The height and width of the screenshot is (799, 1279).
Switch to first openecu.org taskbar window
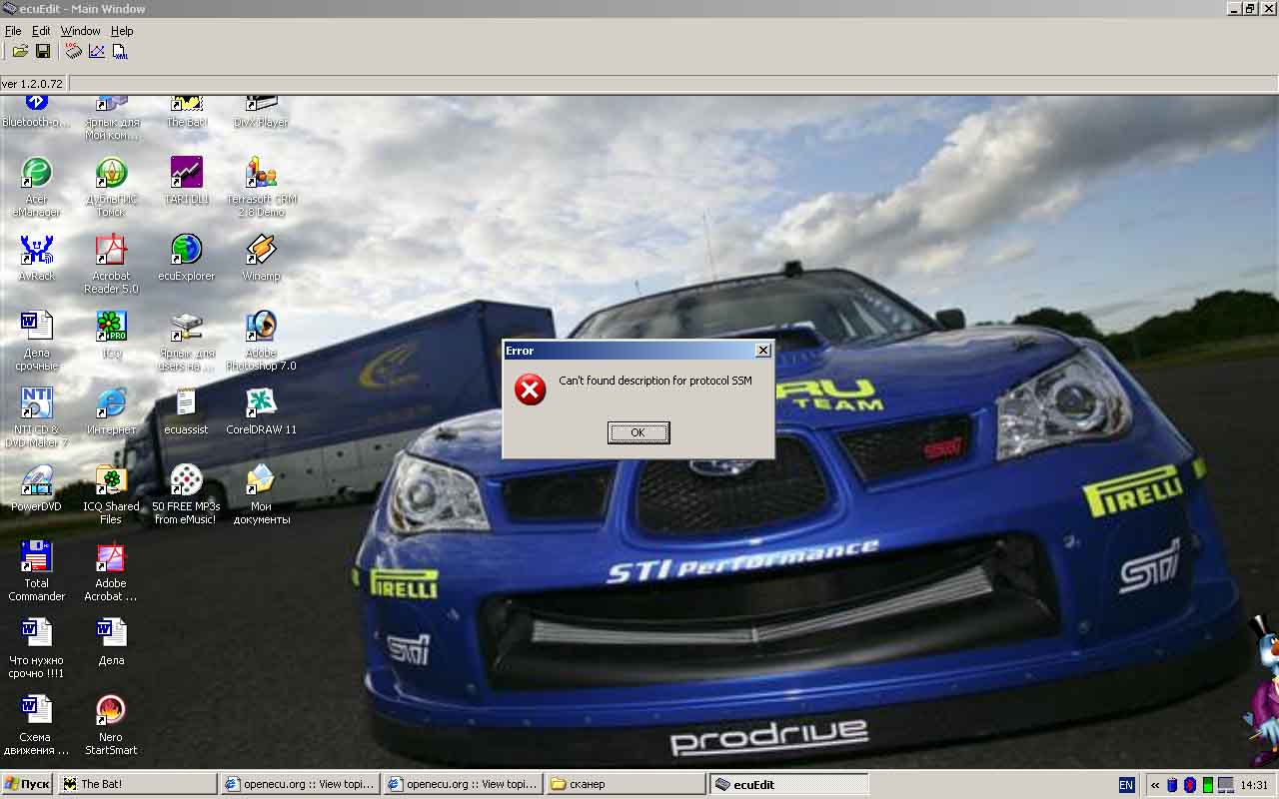(301, 784)
